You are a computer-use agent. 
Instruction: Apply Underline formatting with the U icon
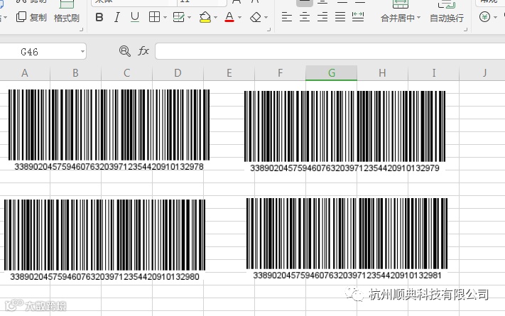(x=135, y=17)
